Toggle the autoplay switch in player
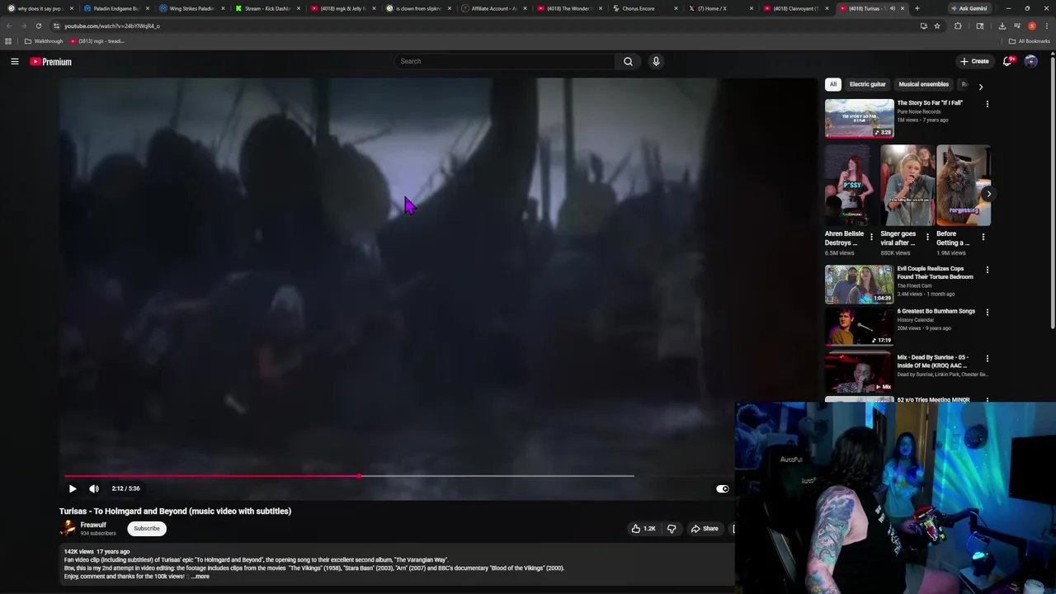The image size is (1056, 594). pyautogui.click(x=723, y=488)
